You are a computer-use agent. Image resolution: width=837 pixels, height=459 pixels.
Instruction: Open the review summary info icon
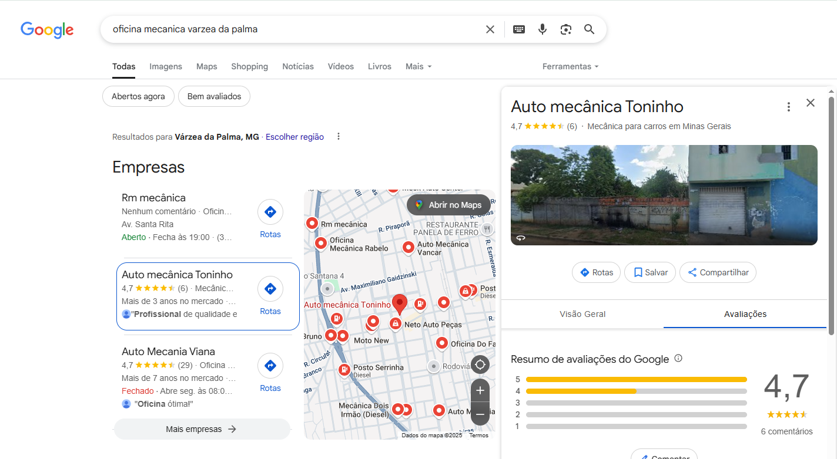678,358
